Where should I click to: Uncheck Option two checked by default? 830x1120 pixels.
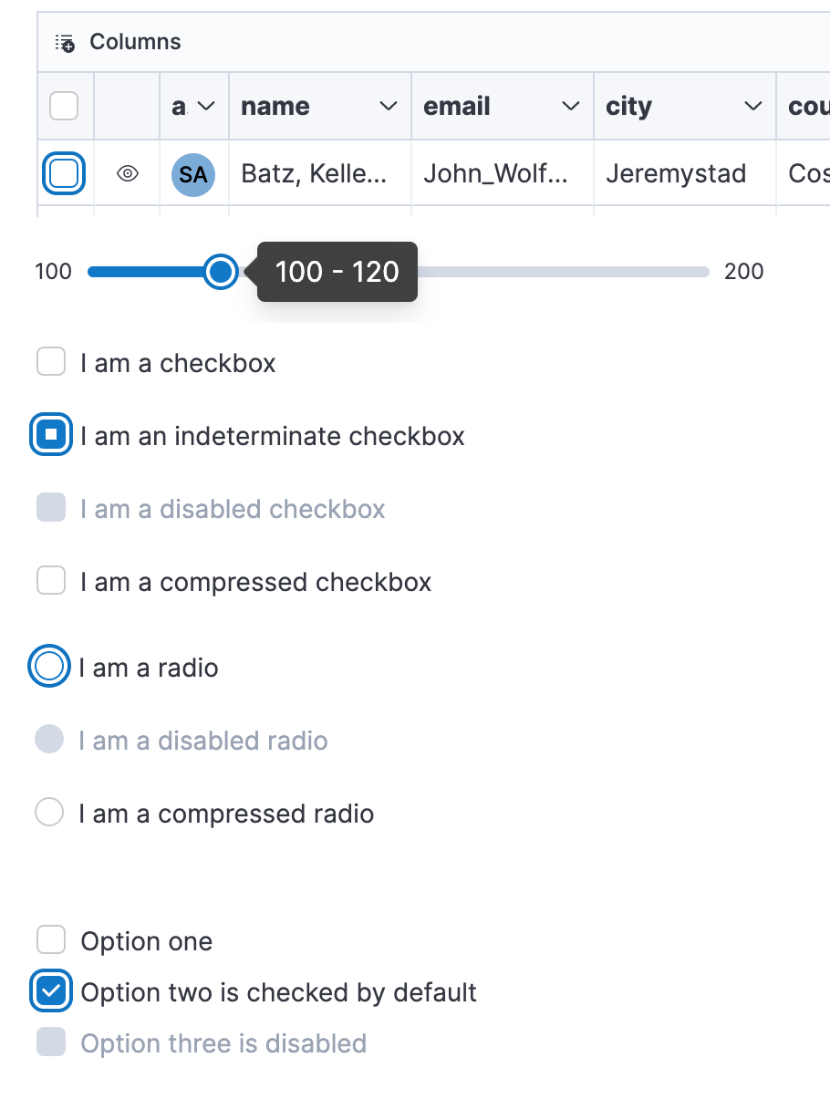tap(51, 990)
